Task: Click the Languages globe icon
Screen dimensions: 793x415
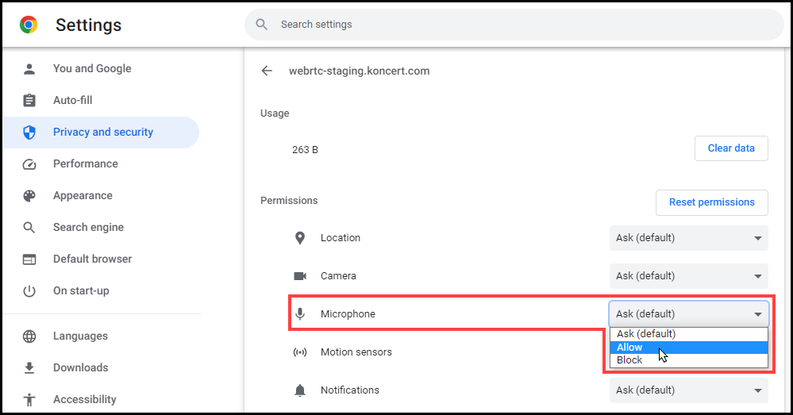Action: pyautogui.click(x=29, y=336)
